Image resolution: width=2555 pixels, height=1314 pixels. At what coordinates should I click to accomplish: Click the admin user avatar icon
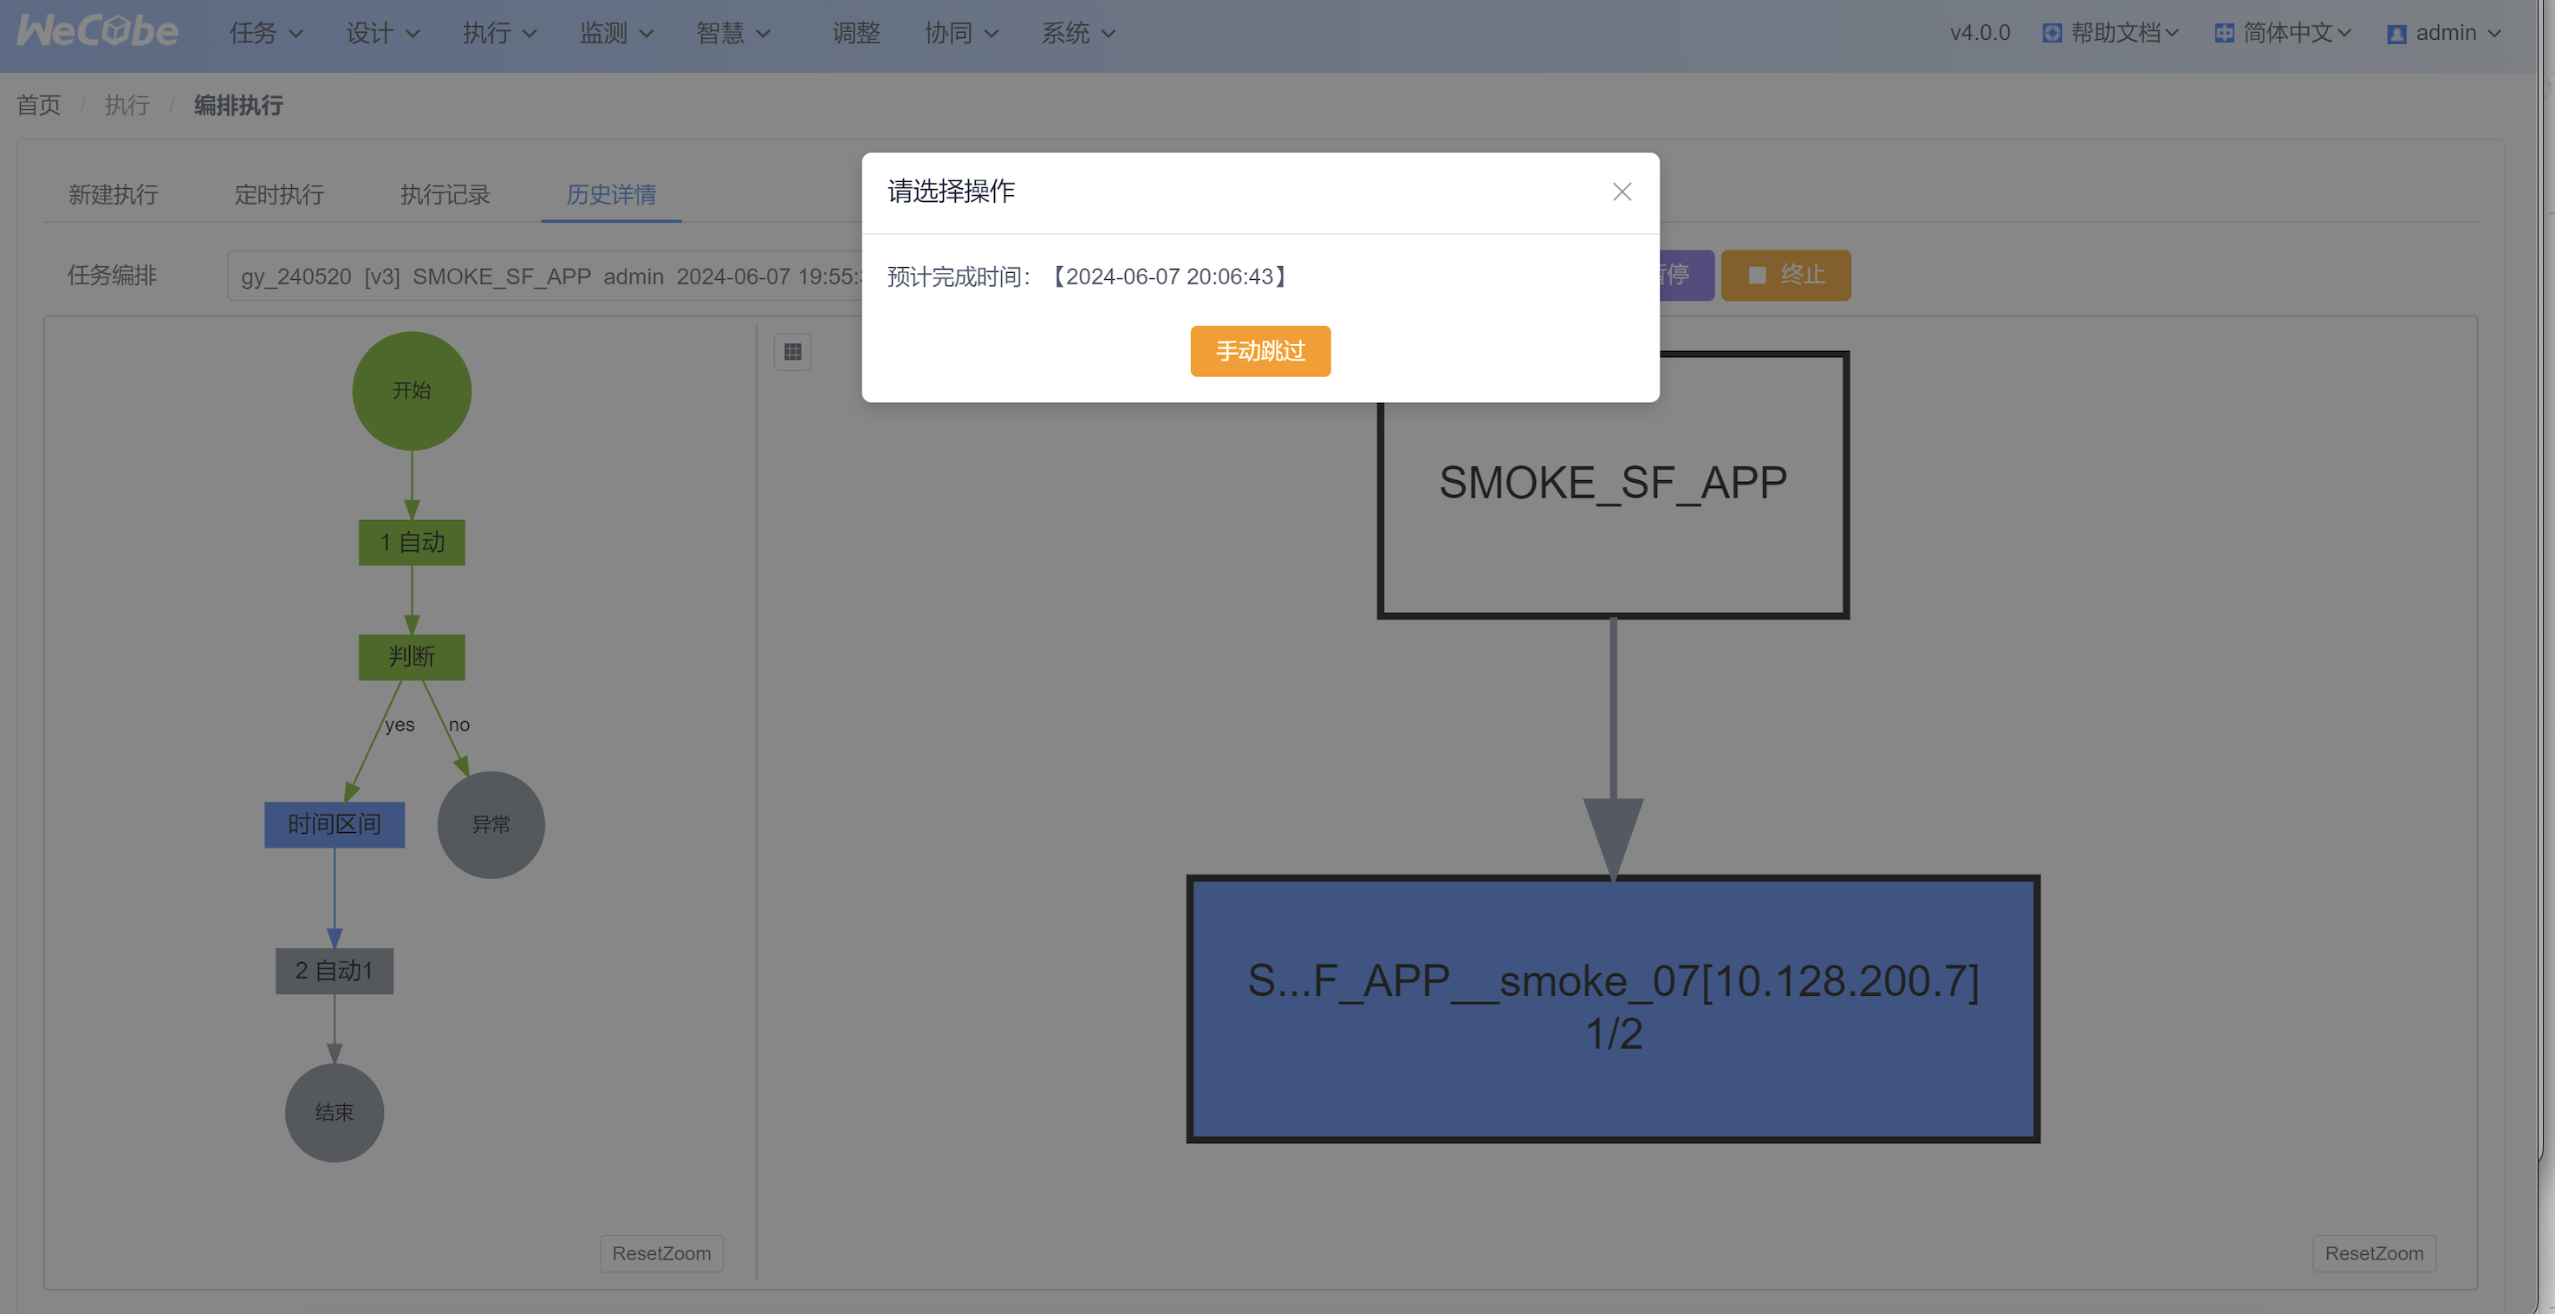tap(2396, 35)
